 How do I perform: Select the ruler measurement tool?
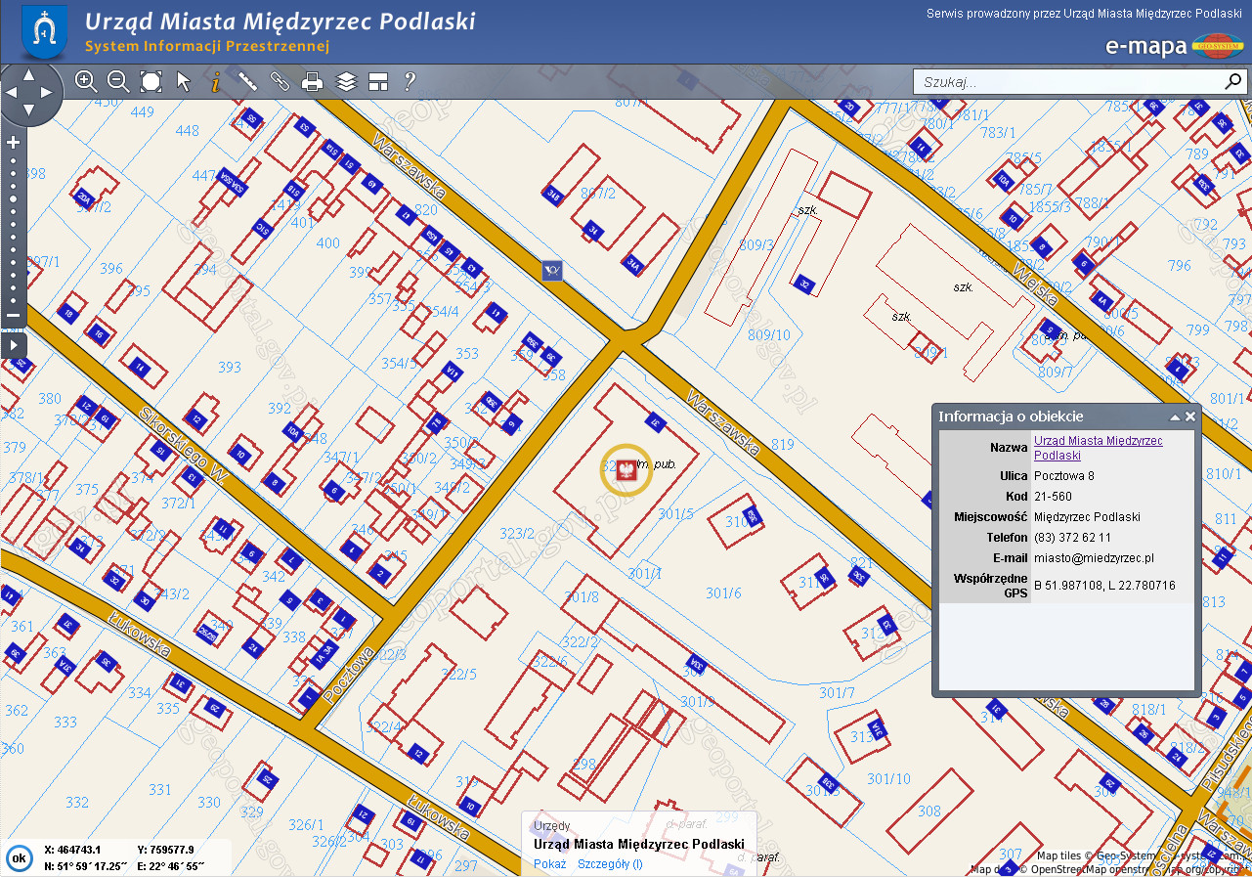coord(247,81)
